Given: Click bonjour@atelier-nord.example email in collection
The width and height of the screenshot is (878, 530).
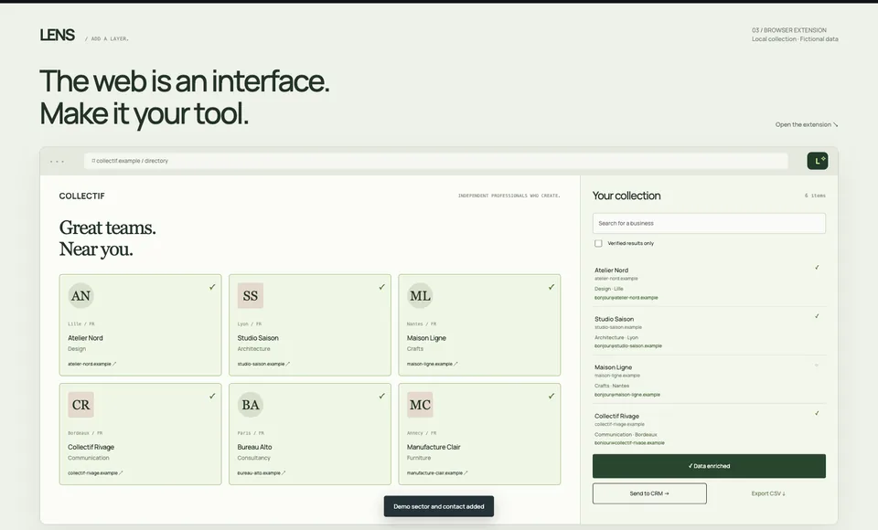Looking at the screenshot, I should click(626, 298).
